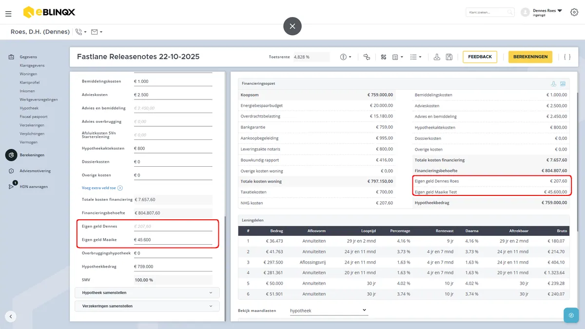This screenshot has width=585, height=329.
Task: Click the swap arrows toolbar icon
Action: point(367,57)
